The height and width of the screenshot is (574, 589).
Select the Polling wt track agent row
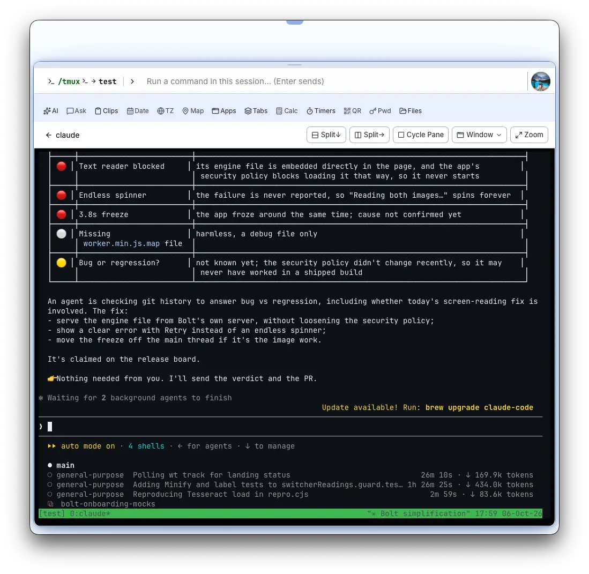pos(290,475)
